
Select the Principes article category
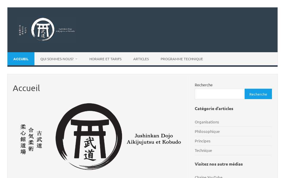click(202, 141)
